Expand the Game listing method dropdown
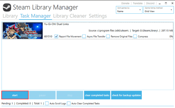175x108 pixels. pos(159,10)
